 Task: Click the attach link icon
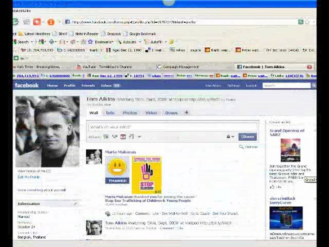tap(132, 137)
